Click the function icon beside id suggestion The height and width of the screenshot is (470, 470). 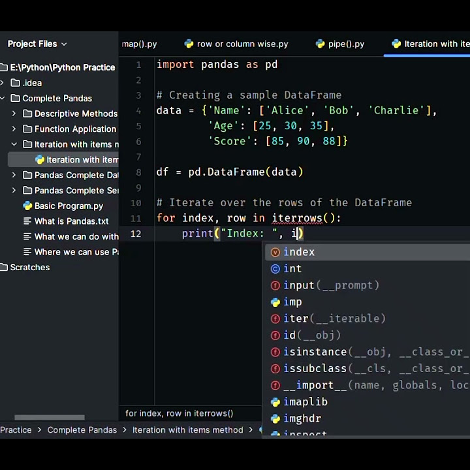pos(275,336)
